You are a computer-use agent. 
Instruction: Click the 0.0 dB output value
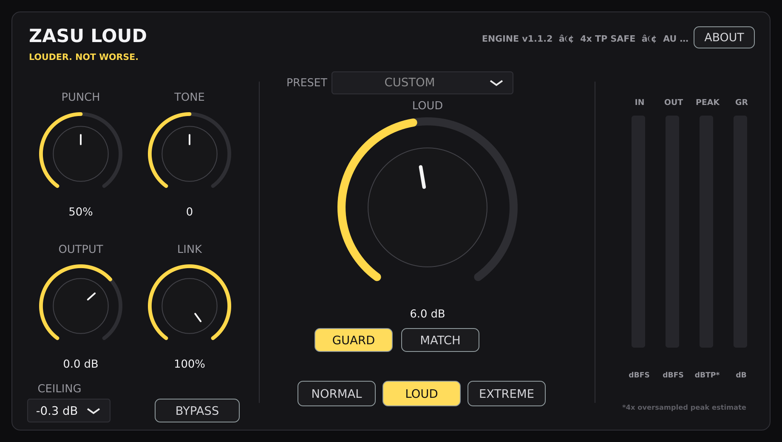[81, 364]
